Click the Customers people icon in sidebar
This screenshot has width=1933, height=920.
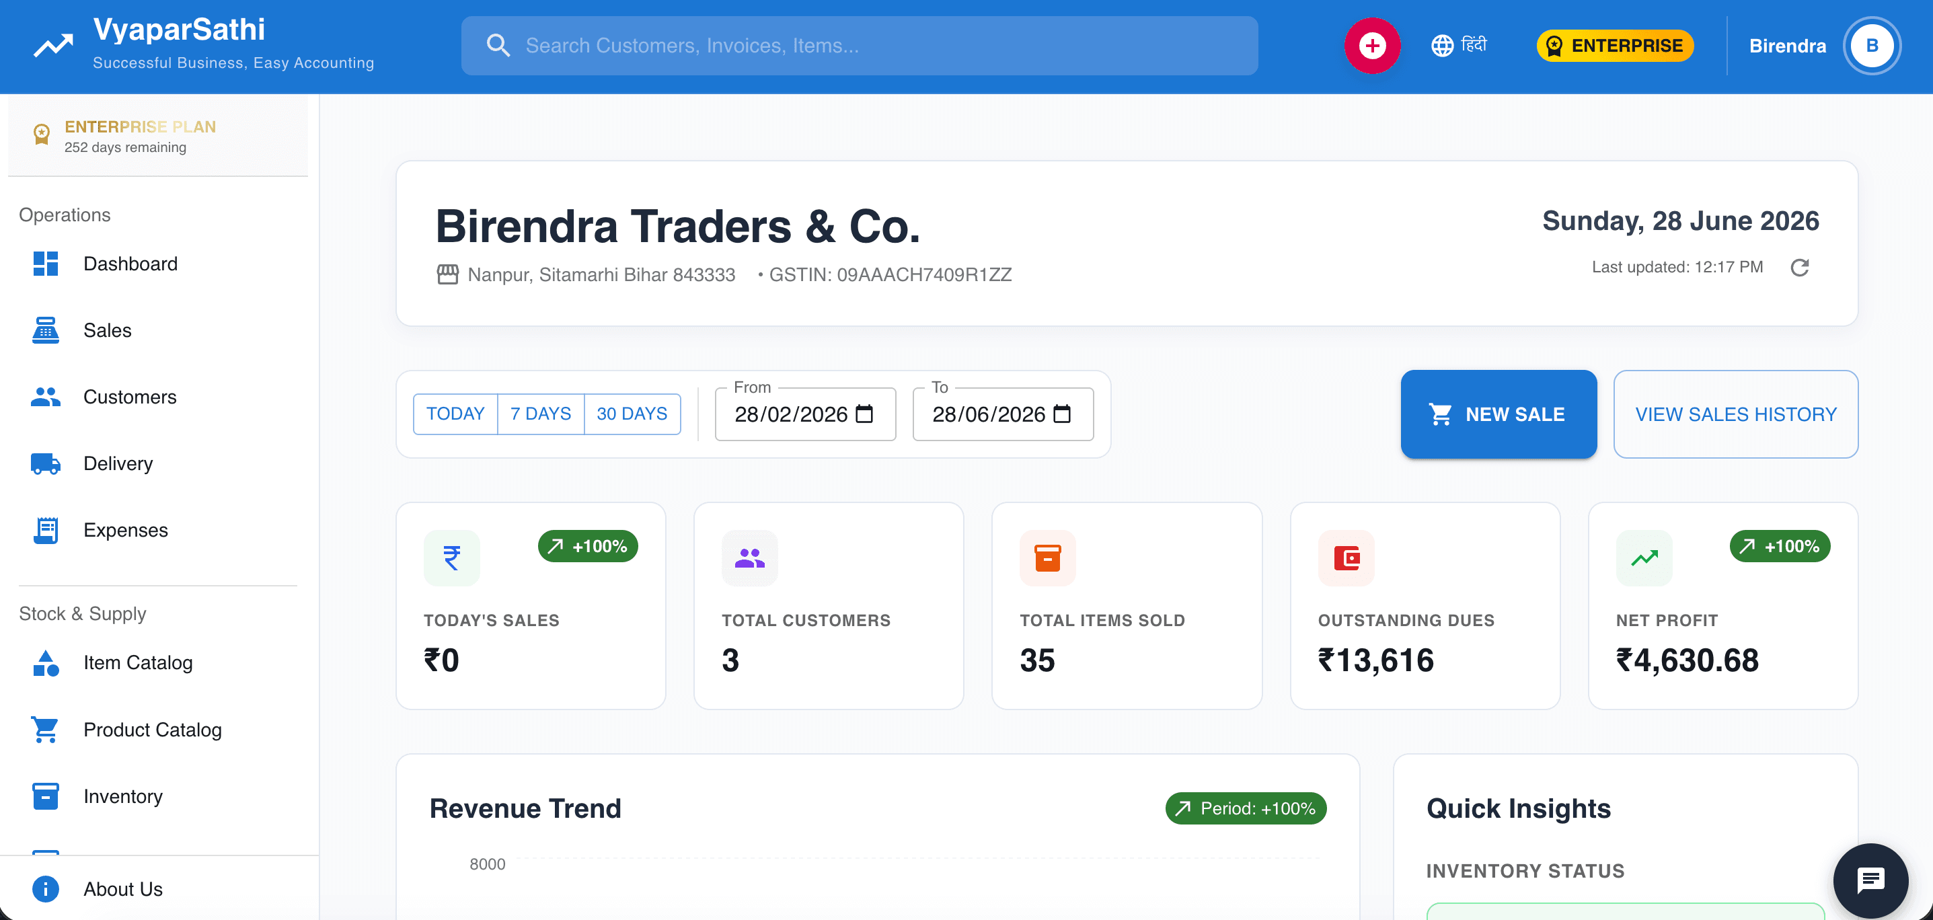(x=46, y=397)
